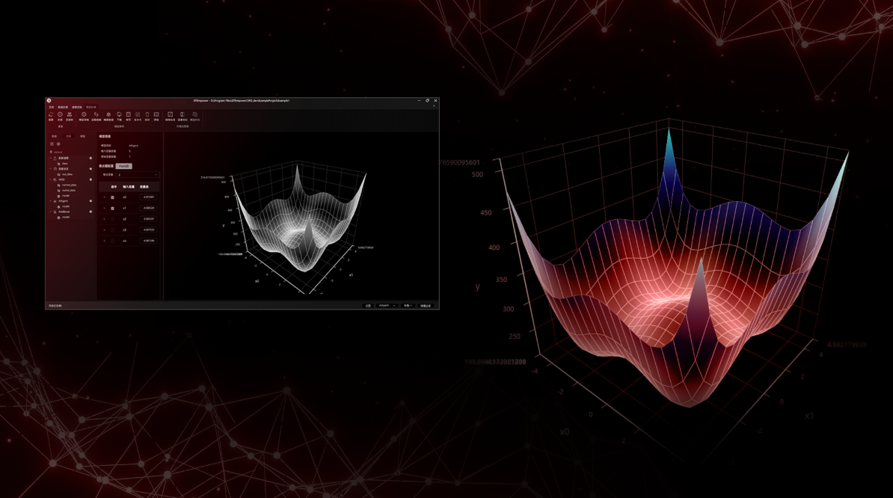
Task: Click the delete trash icon in ribbon
Action: 147,115
